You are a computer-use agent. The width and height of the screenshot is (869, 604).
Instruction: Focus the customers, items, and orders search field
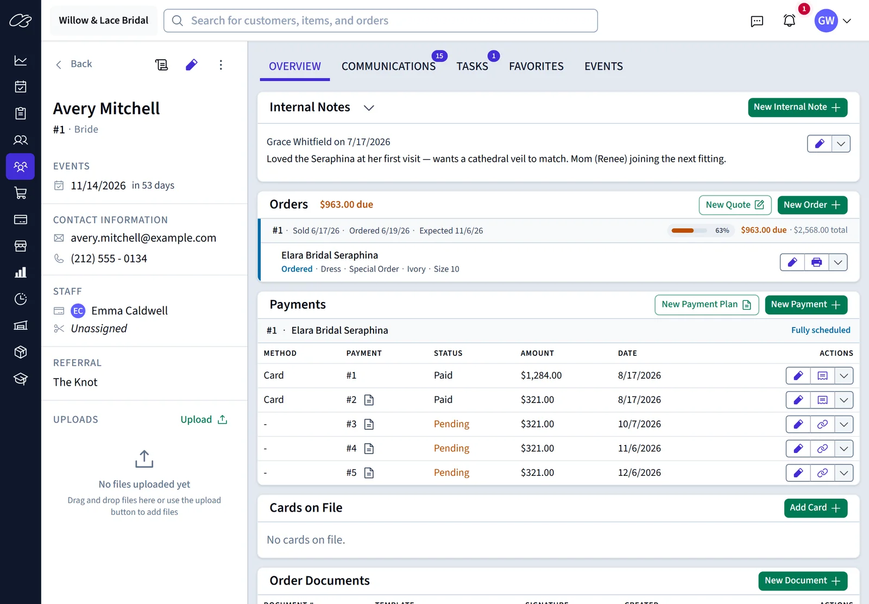[x=380, y=21]
